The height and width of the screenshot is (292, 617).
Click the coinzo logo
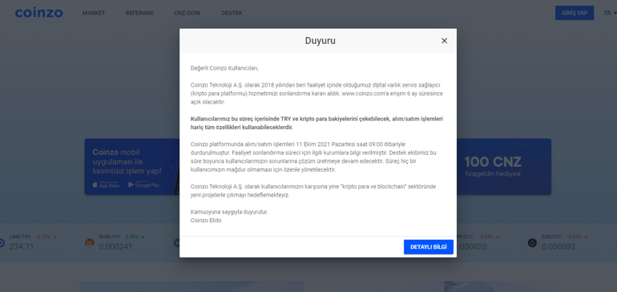[x=38, y=13]
